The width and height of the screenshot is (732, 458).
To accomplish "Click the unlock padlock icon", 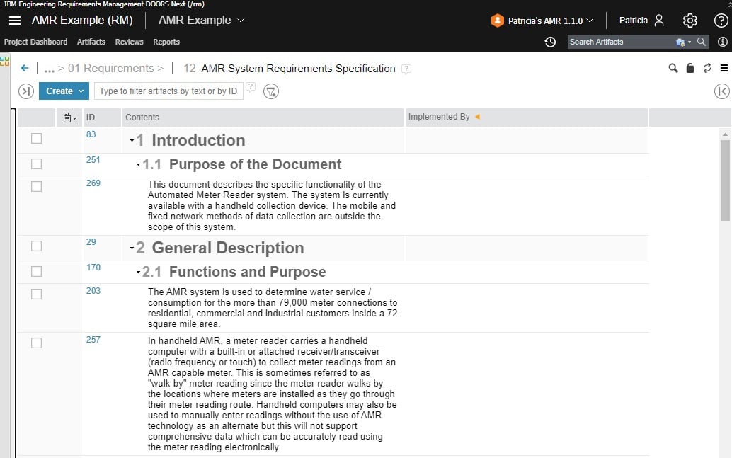I will click(x=689, y=67).
